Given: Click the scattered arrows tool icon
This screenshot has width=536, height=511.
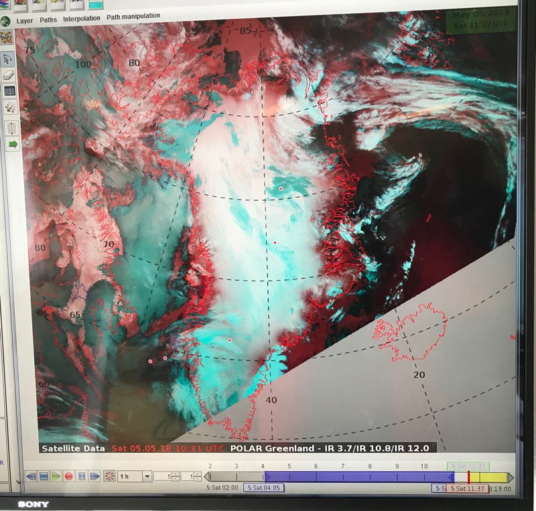Looking at the screenshot, I should [x=10, y=108].
